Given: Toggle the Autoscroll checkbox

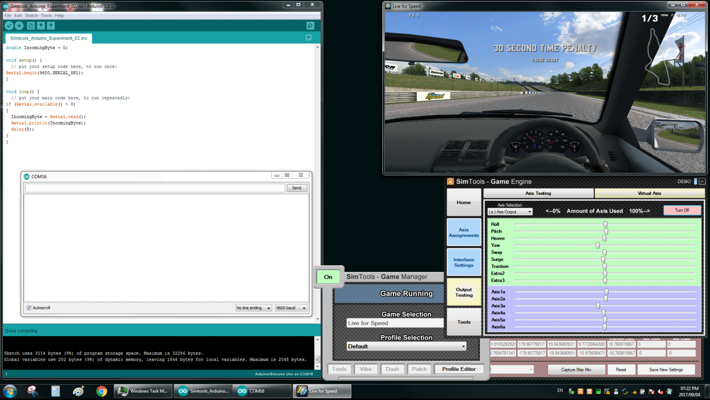Looking at the screenshot, I should (x=29, y=308).
